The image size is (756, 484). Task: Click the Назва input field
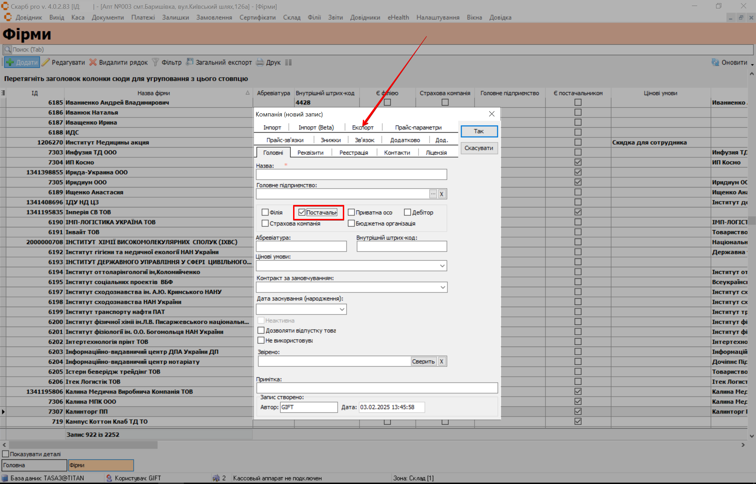coord(351,175)
